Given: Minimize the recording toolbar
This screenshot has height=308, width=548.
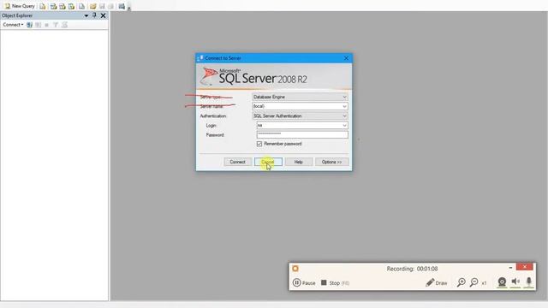Looking at the screenshot, I should (x=510, y=268).
